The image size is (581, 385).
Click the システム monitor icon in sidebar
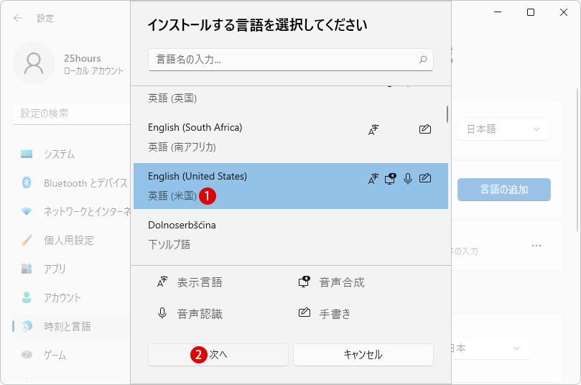pyautogui.click(x=27, y=154)
